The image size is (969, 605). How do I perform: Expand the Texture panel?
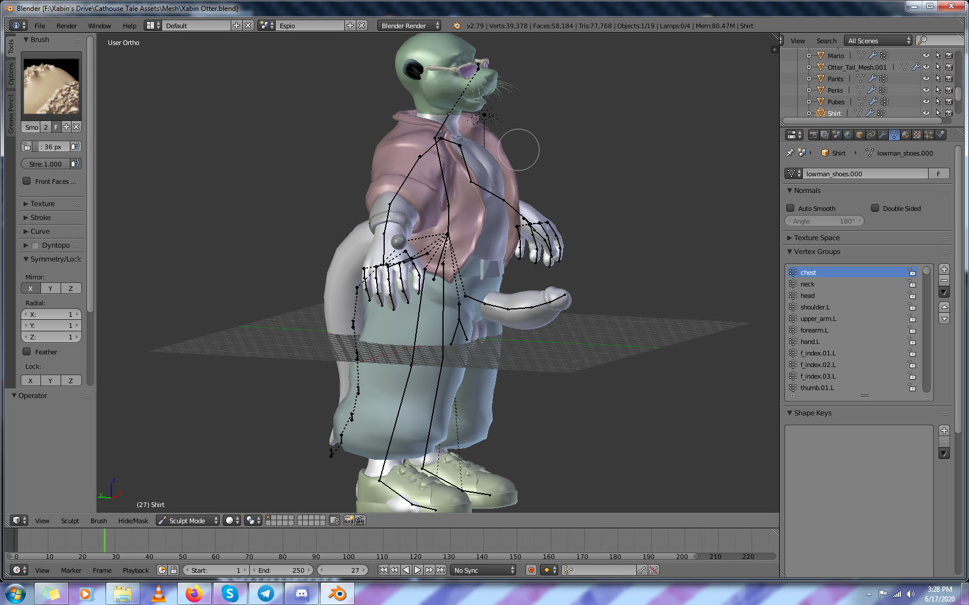coord(43,203)
